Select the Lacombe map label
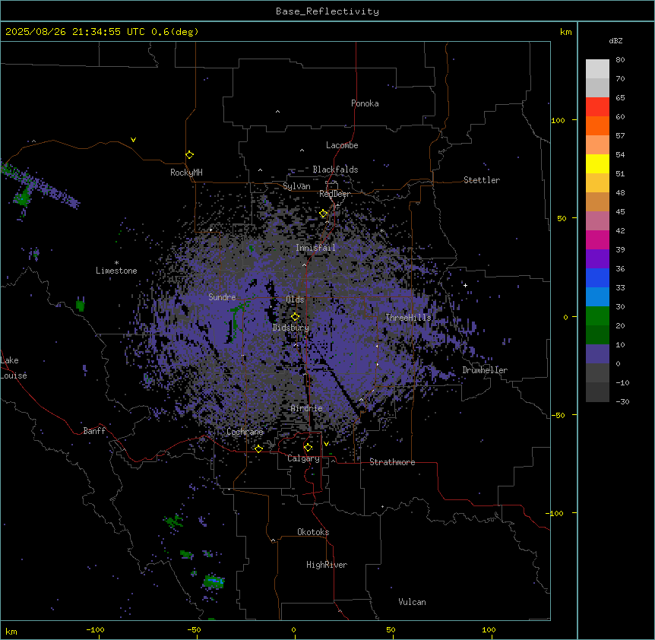Screen dimensions: 655x640 pos(342,145)
